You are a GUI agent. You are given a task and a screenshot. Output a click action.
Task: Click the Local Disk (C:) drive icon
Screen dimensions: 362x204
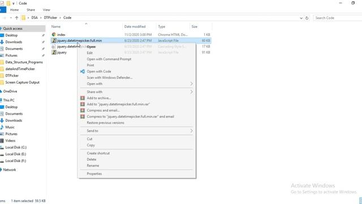pyautogui.click(x=2, y=147)
